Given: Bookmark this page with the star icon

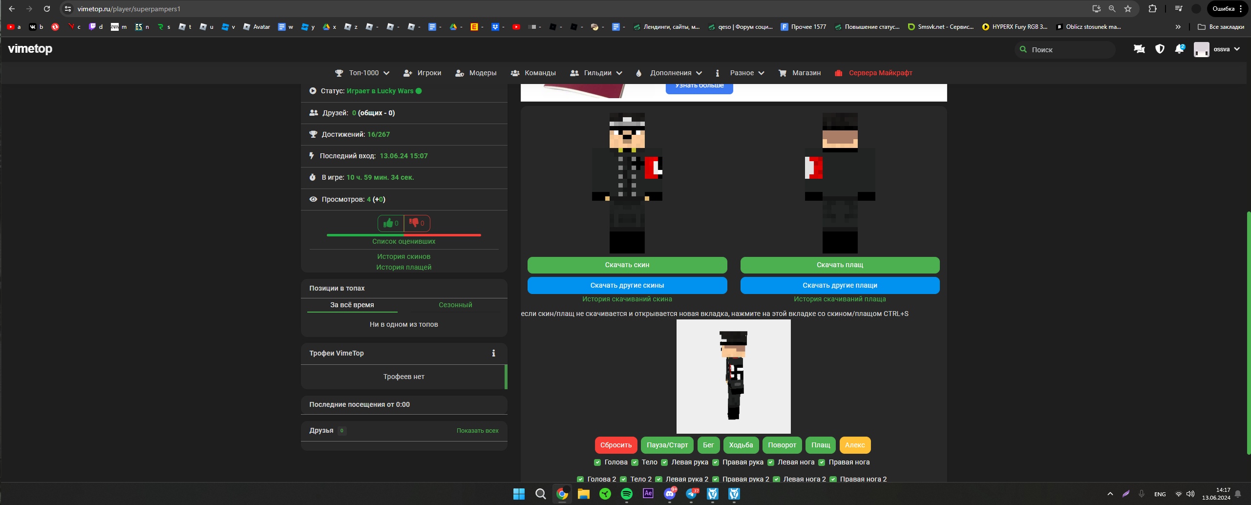Looking at the screenshot, I should coord(1128,9).
